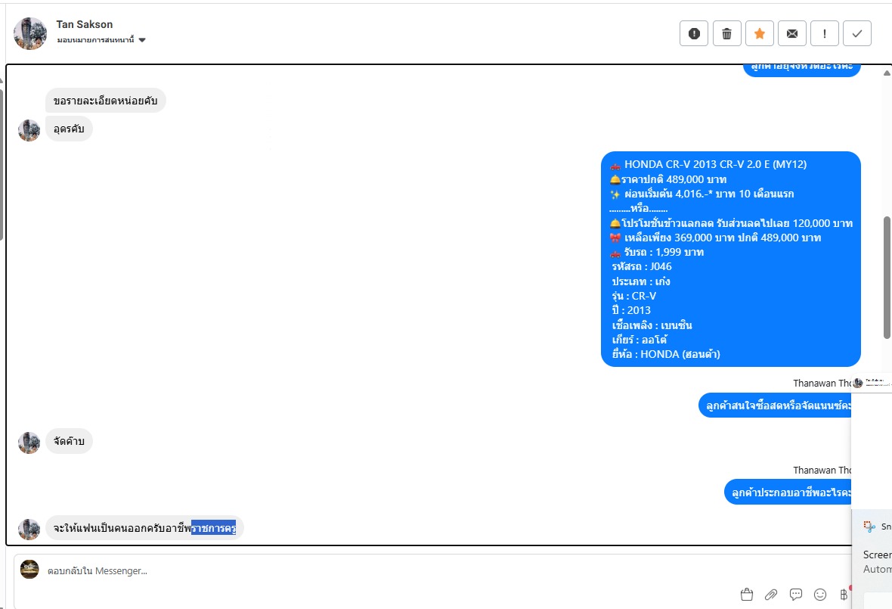This screenshot has width=892, height=609.
Task: Click the baht payment icon
Action: (x=844, y=595)
